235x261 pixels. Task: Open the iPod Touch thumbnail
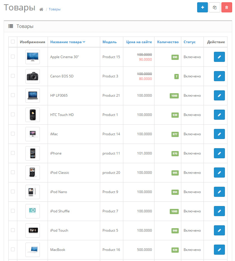[33, 230]
